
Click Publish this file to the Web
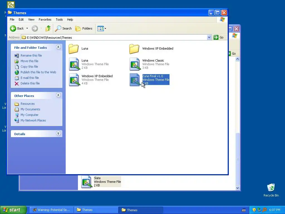[38, 72]
